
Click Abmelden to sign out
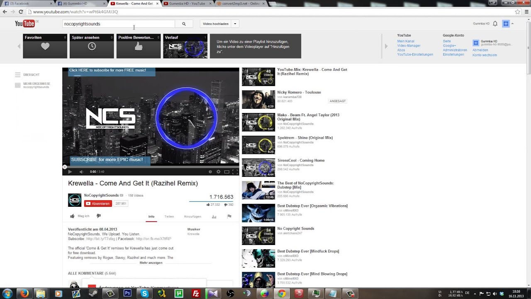[480, 50]
